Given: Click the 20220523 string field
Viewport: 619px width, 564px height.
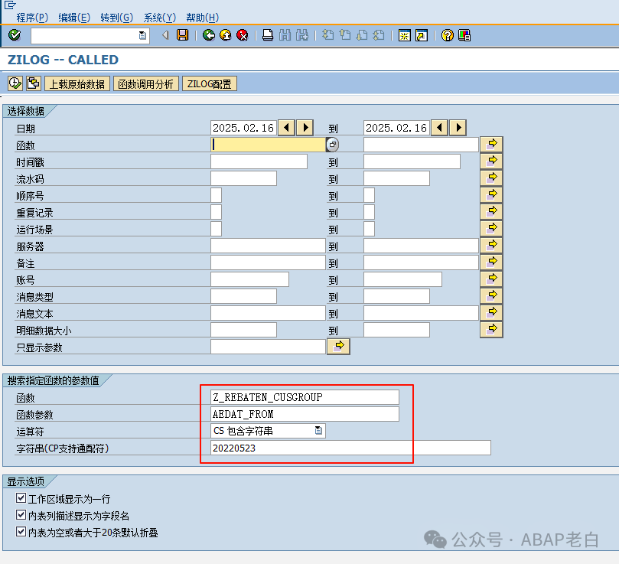Looking at the screenshot, I should pyautogui.click(x=350, y=448).
